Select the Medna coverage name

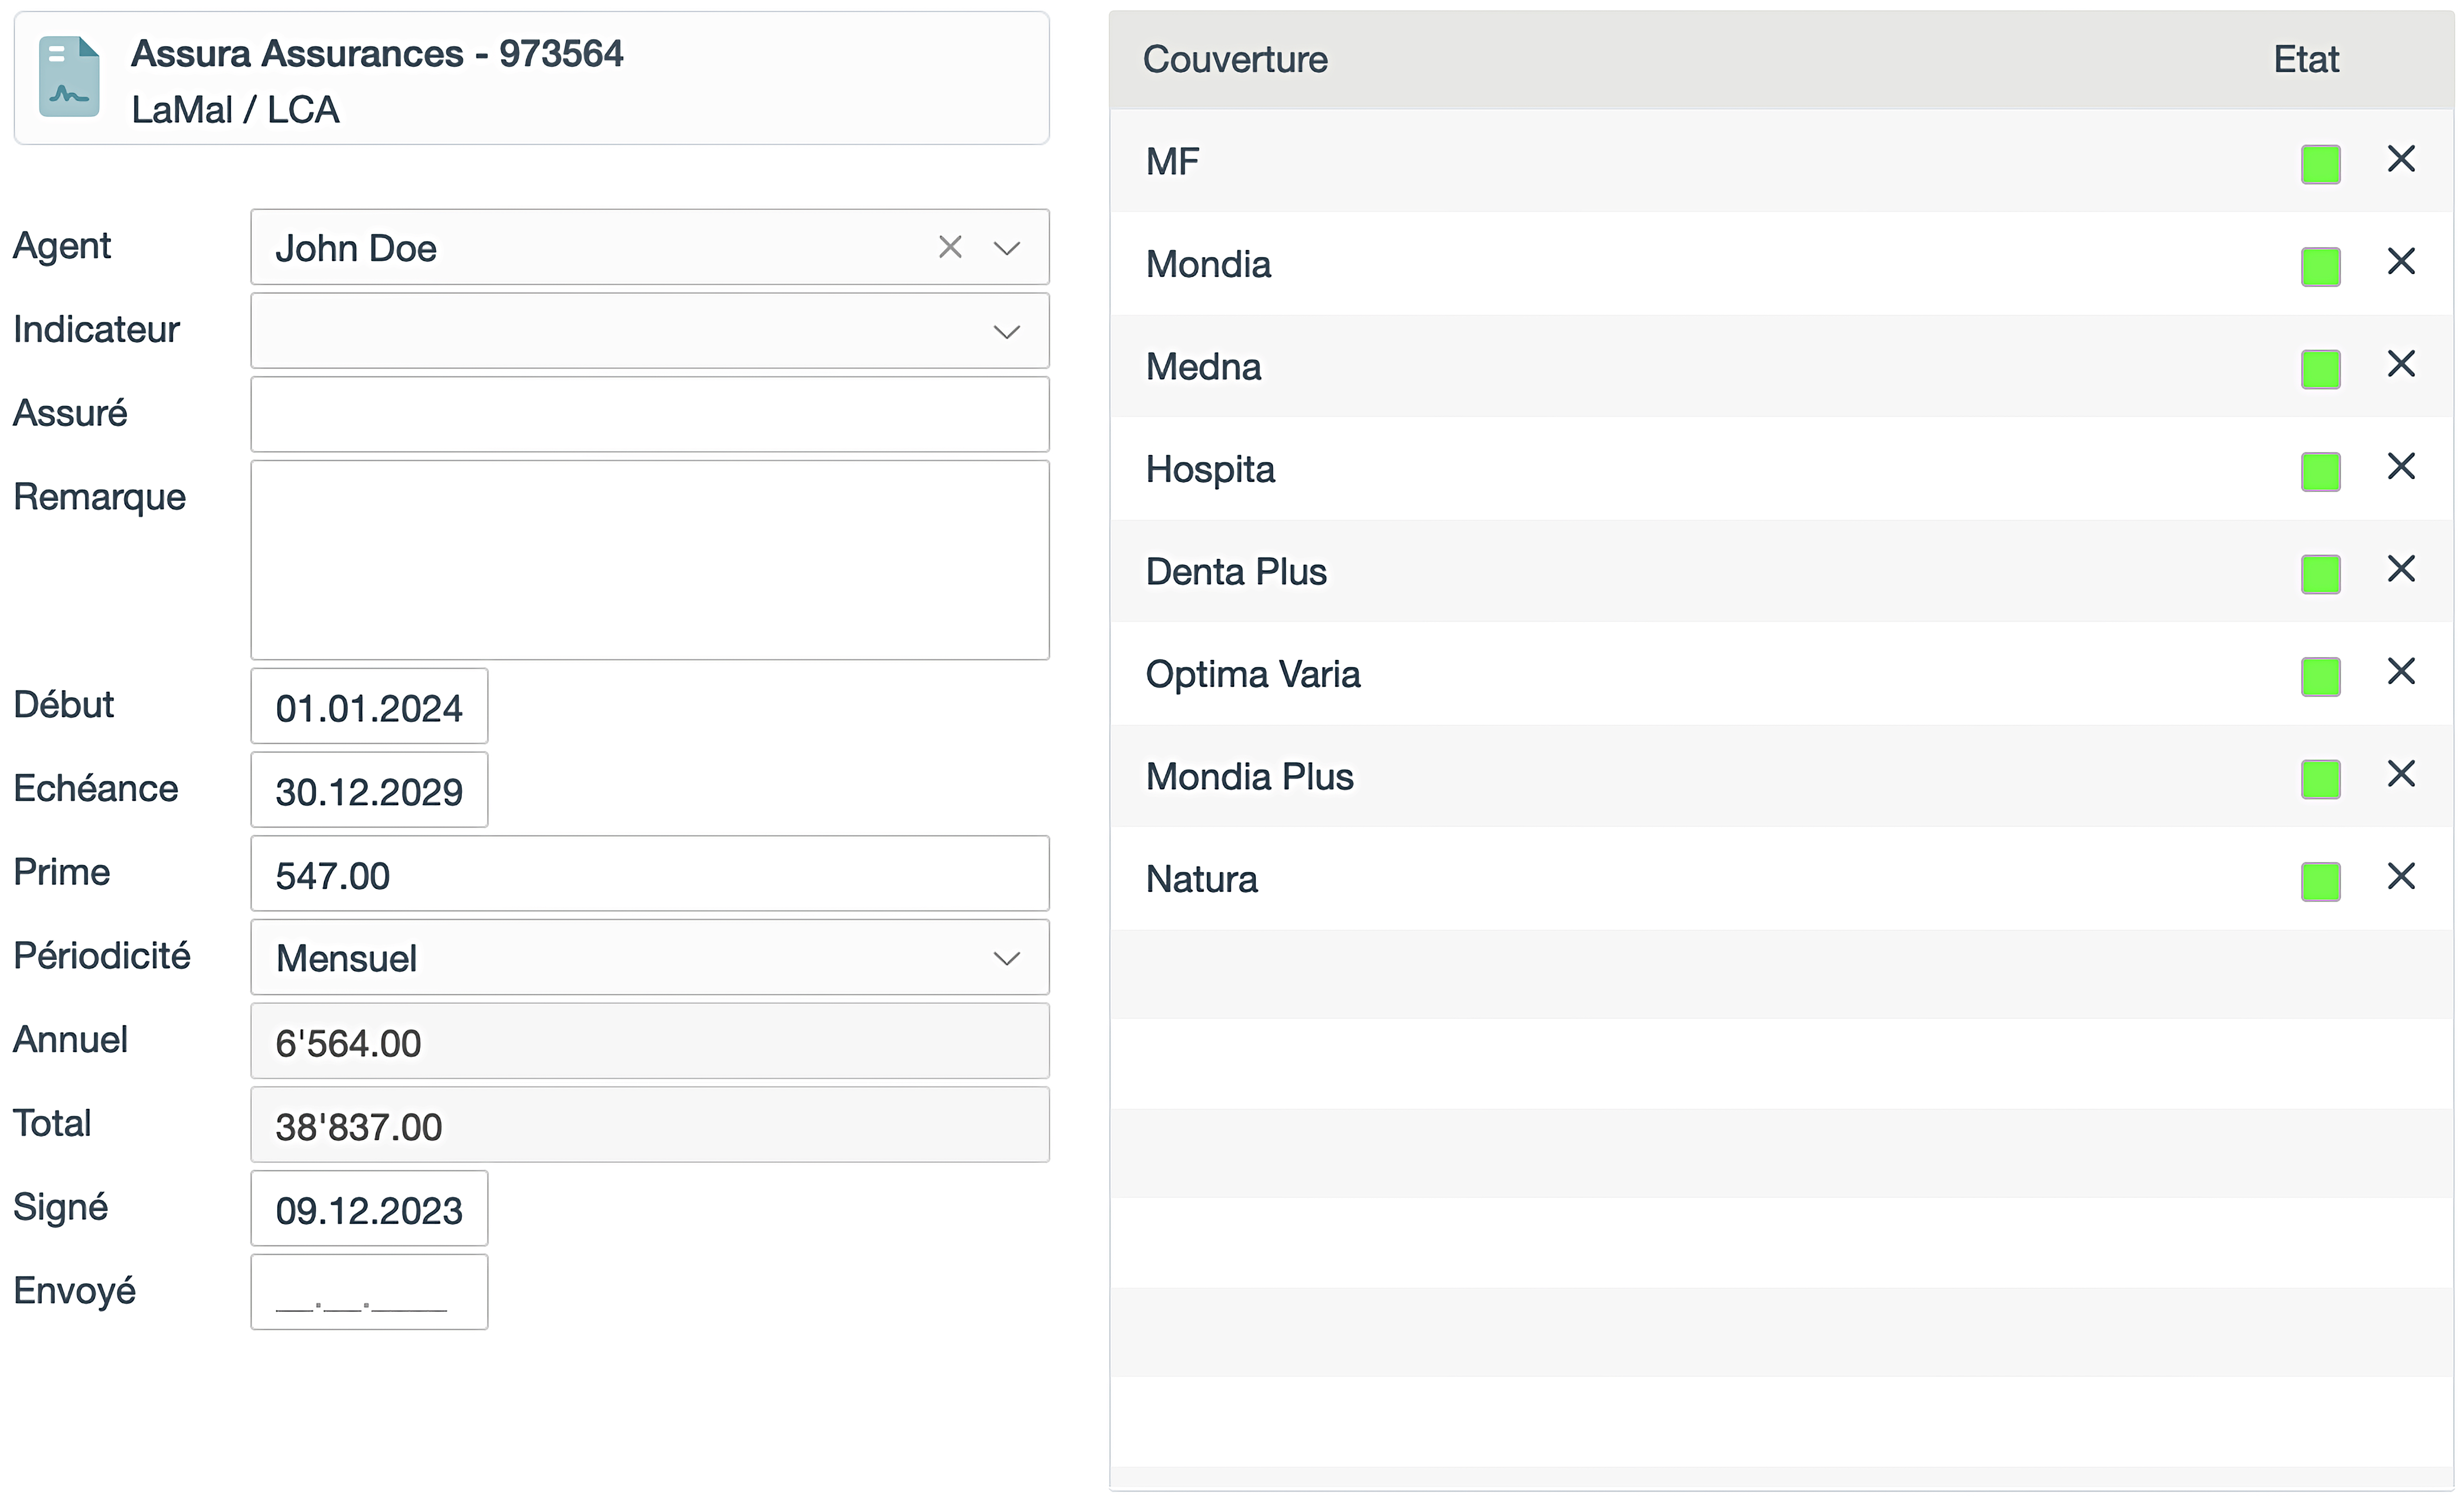point(1203,367)
